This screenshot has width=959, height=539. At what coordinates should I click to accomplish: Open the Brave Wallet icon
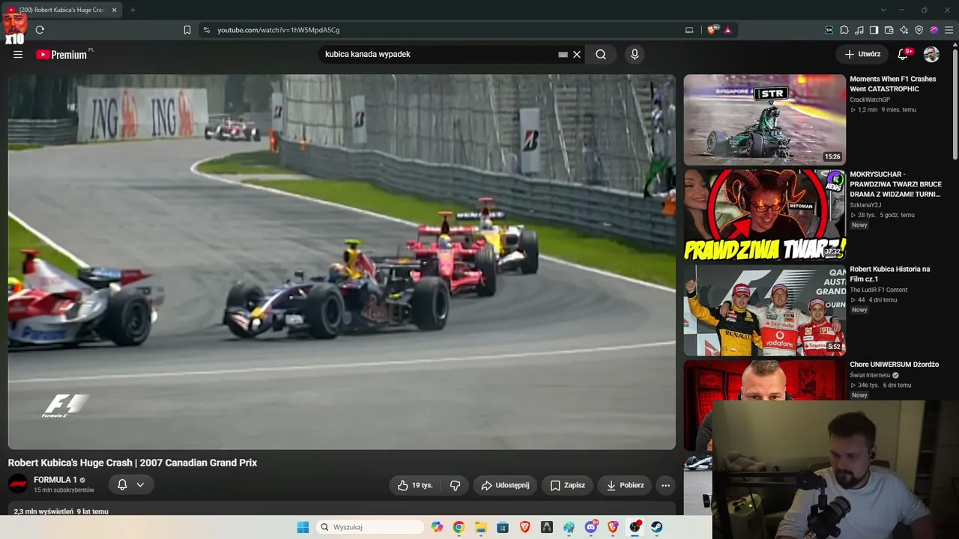(889, 30)
